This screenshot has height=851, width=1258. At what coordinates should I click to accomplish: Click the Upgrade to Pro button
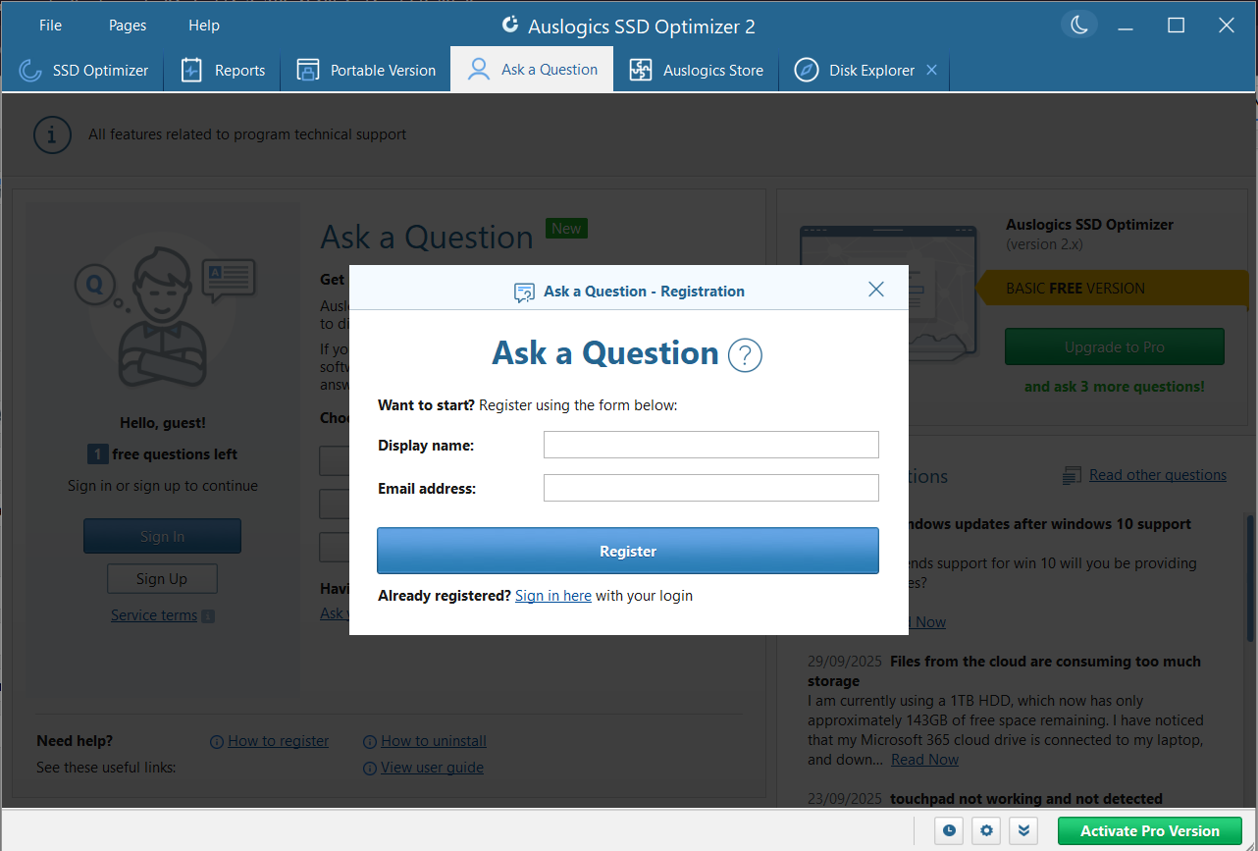coord(1115,346)
